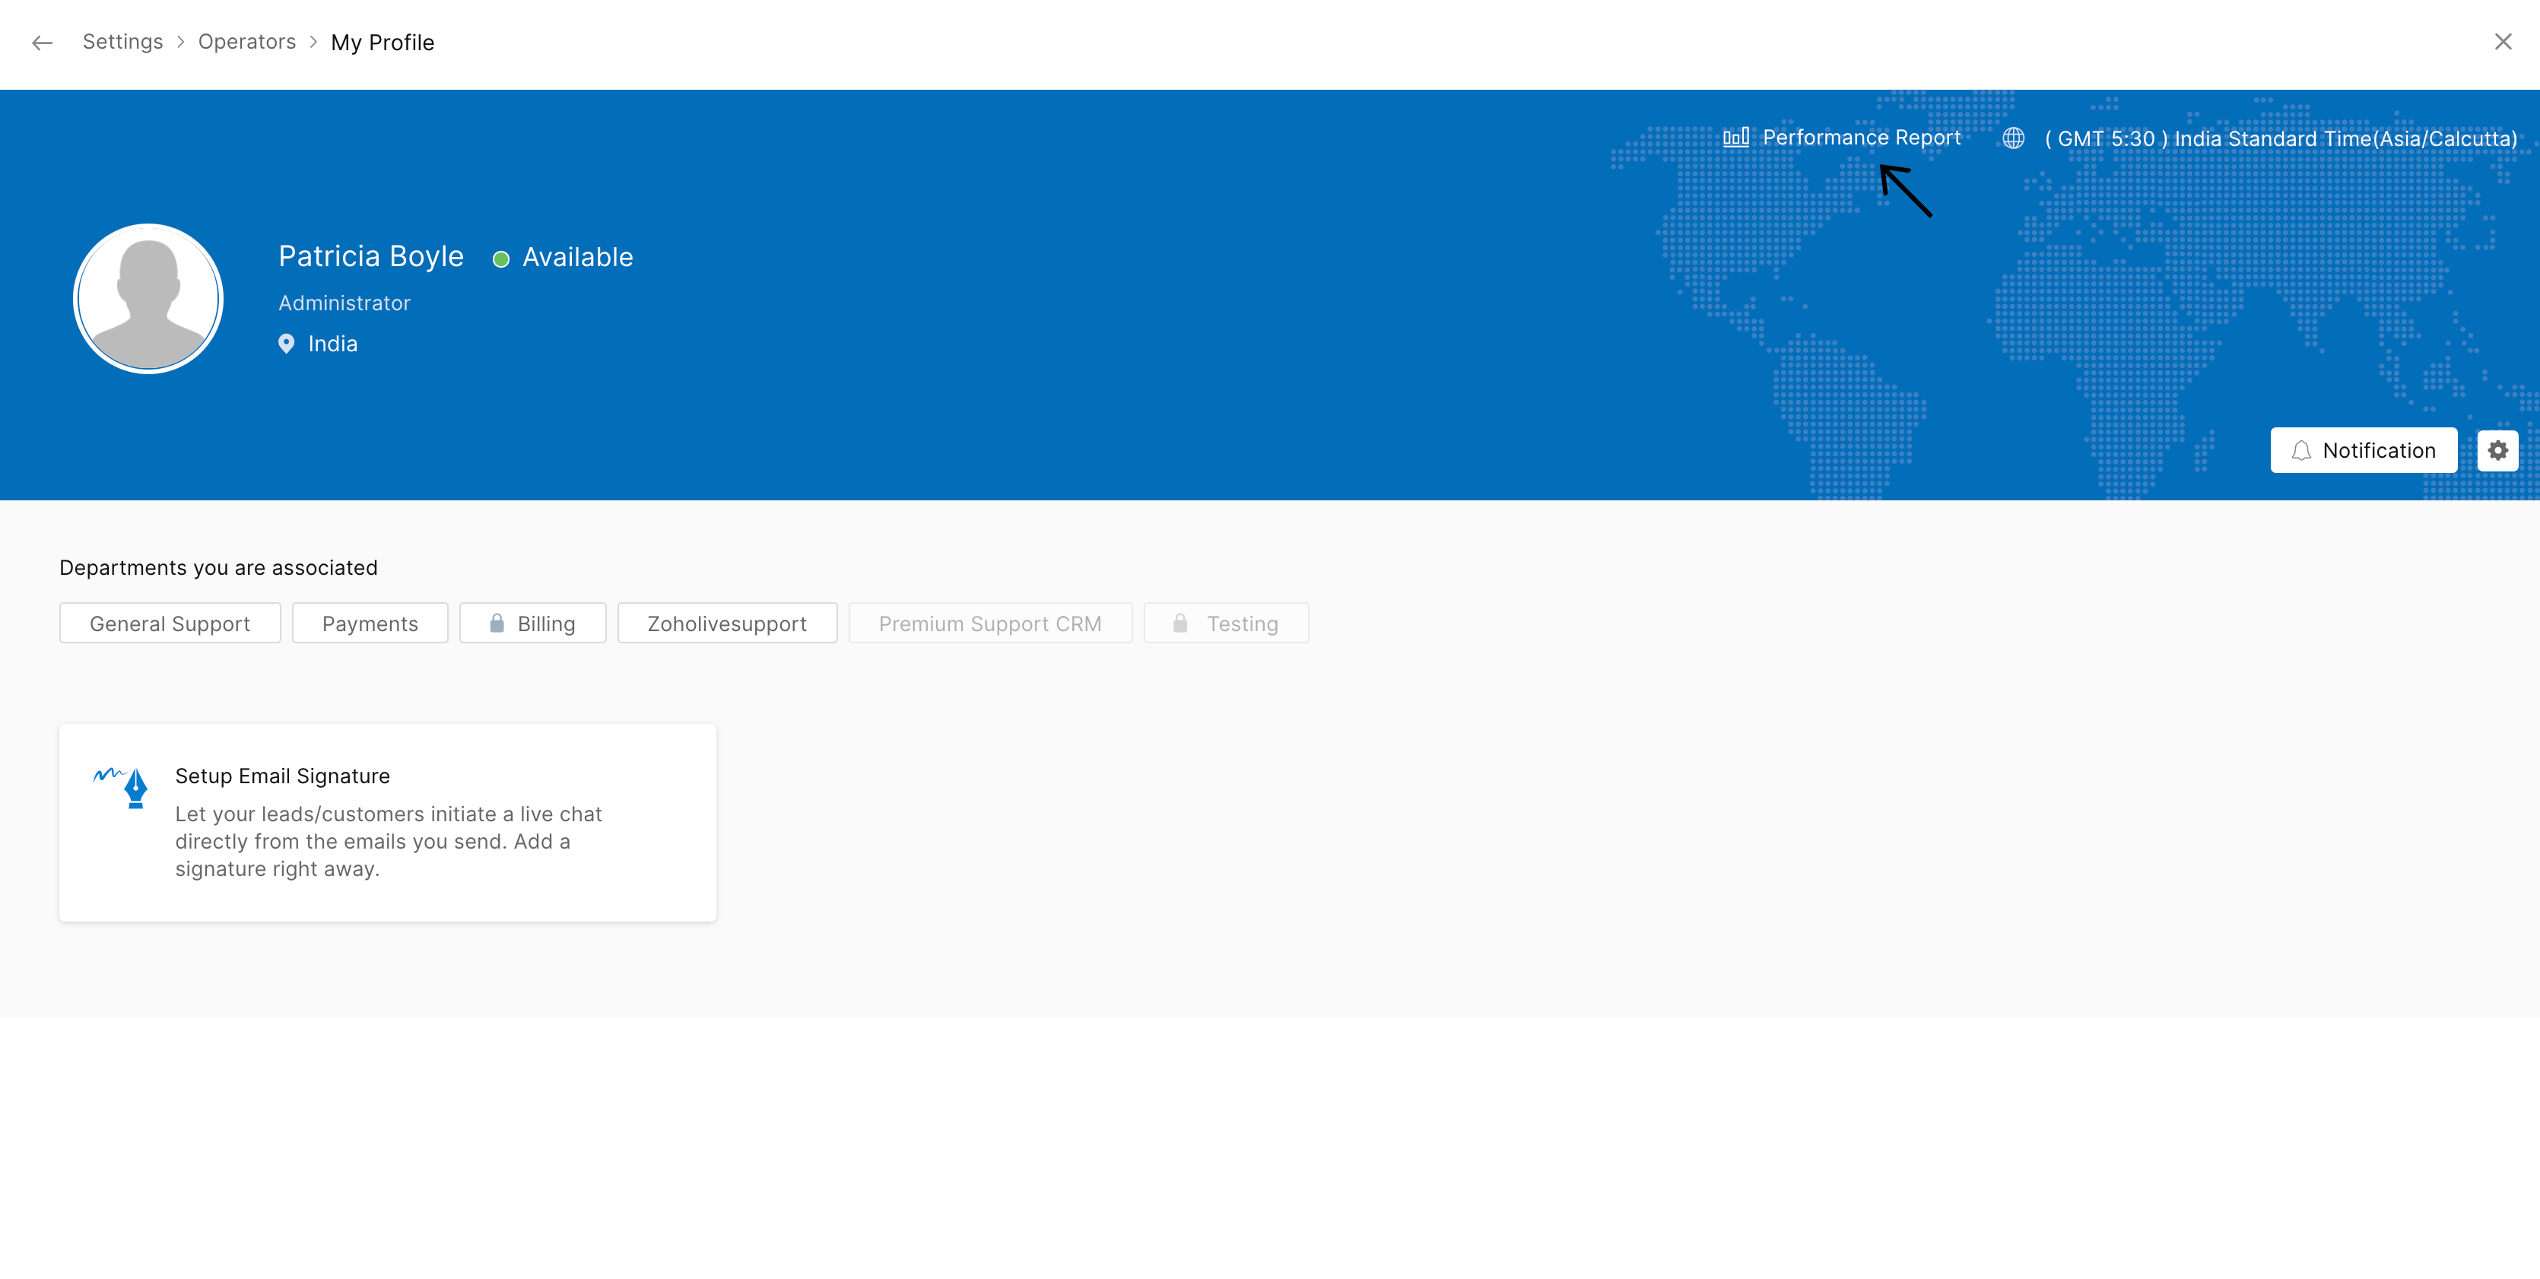Click the bell icon in Notification button
The height and width of the screenshot is (1279, 2540).
click(x=2301, y=451)
